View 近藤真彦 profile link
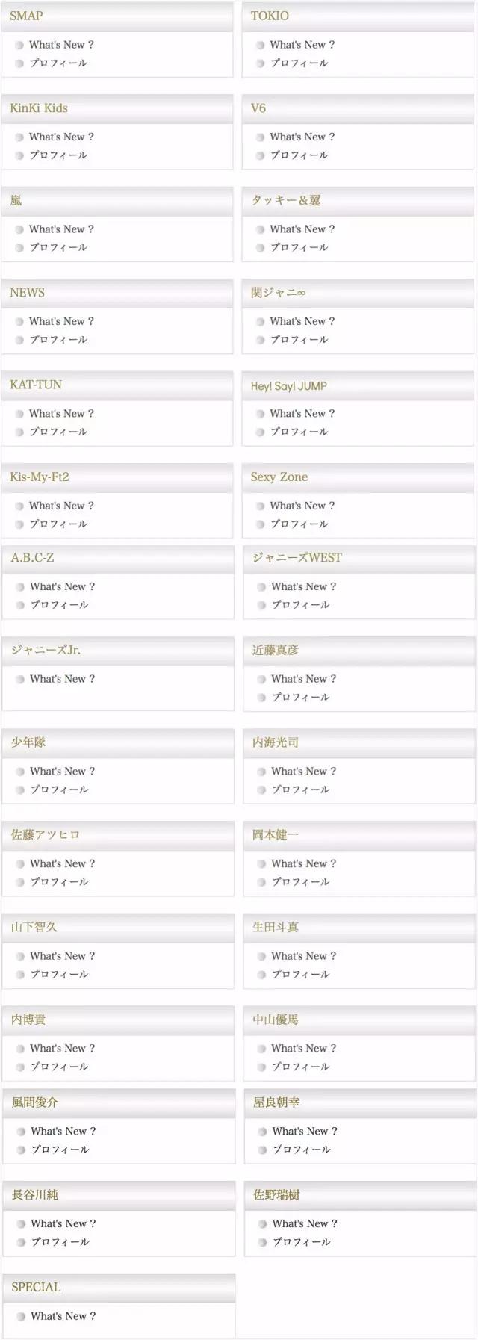This screenshot has height=1340, width=478. tap(300, 697)
